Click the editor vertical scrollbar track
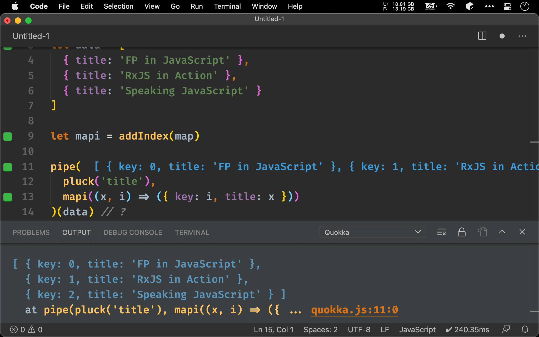The image size is (539, 337). tap(534, 134)
